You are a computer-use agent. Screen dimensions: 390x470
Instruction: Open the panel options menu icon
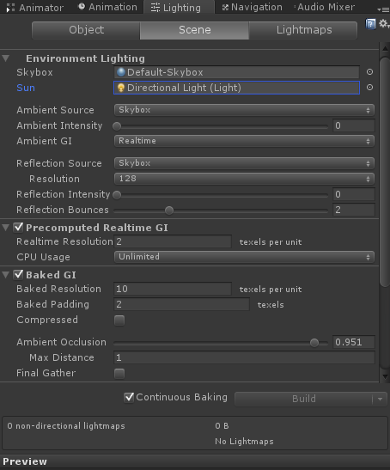pyautogui.click(x=383, y=9)
